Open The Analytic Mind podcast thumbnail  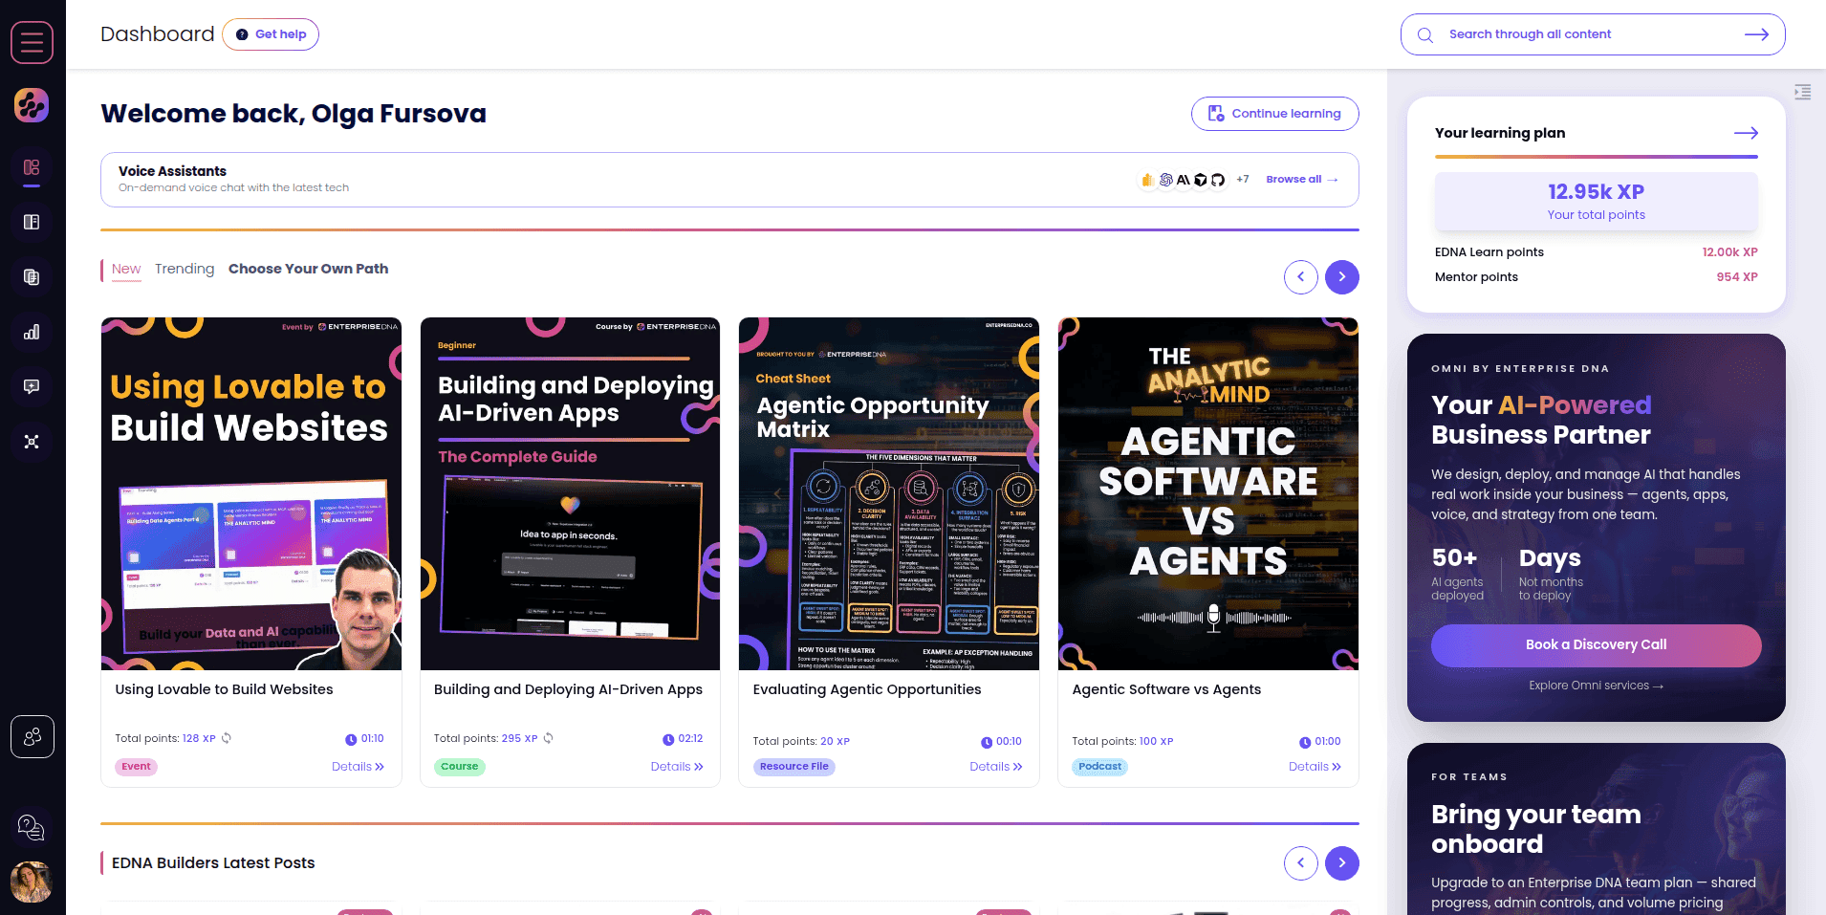pyautogui.click(x=1208, y=493)
